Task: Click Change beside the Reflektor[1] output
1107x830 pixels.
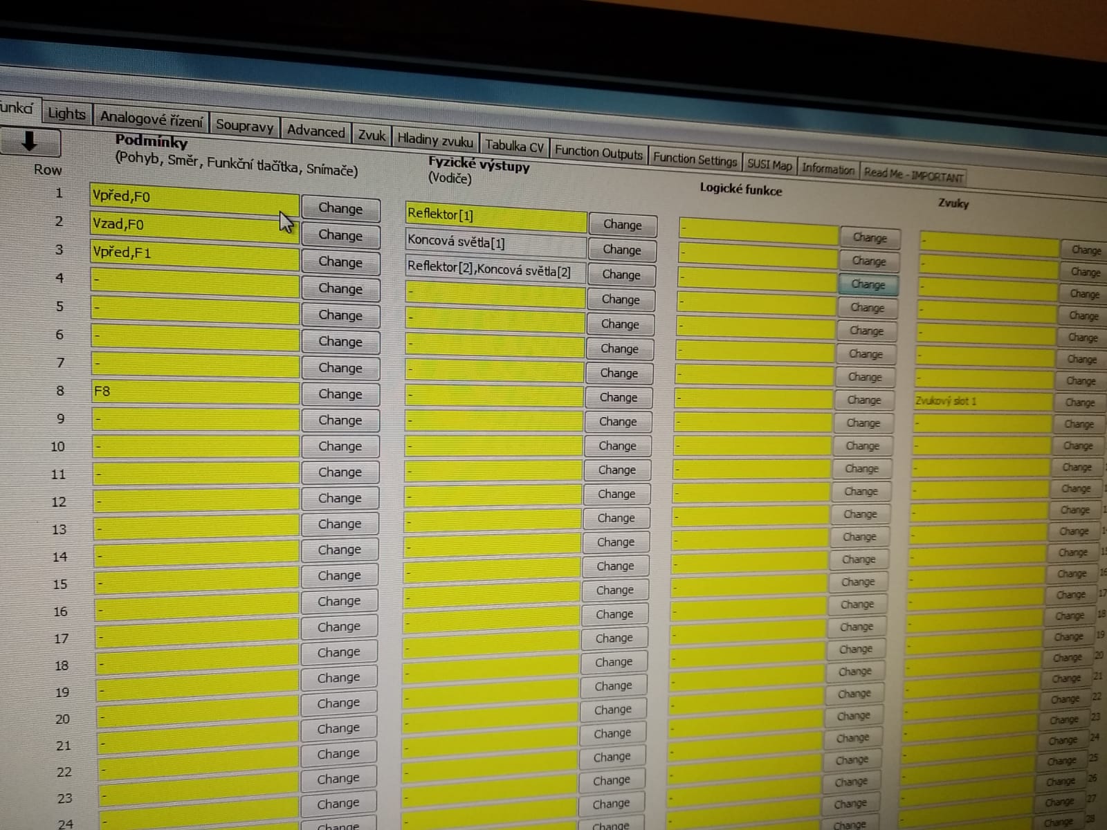Action: tap(622, 225)
